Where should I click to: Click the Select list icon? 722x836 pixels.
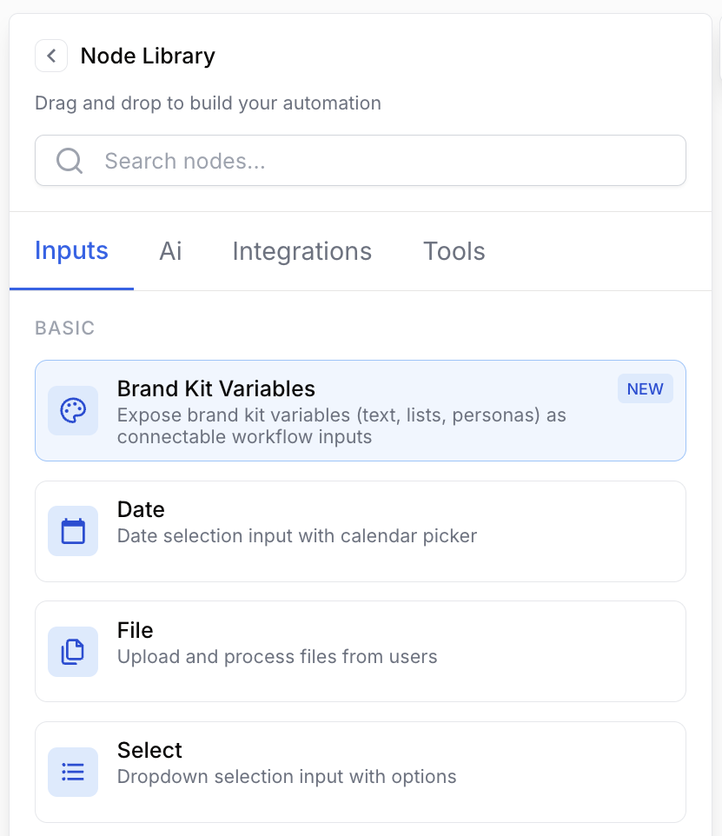point(73,772)
